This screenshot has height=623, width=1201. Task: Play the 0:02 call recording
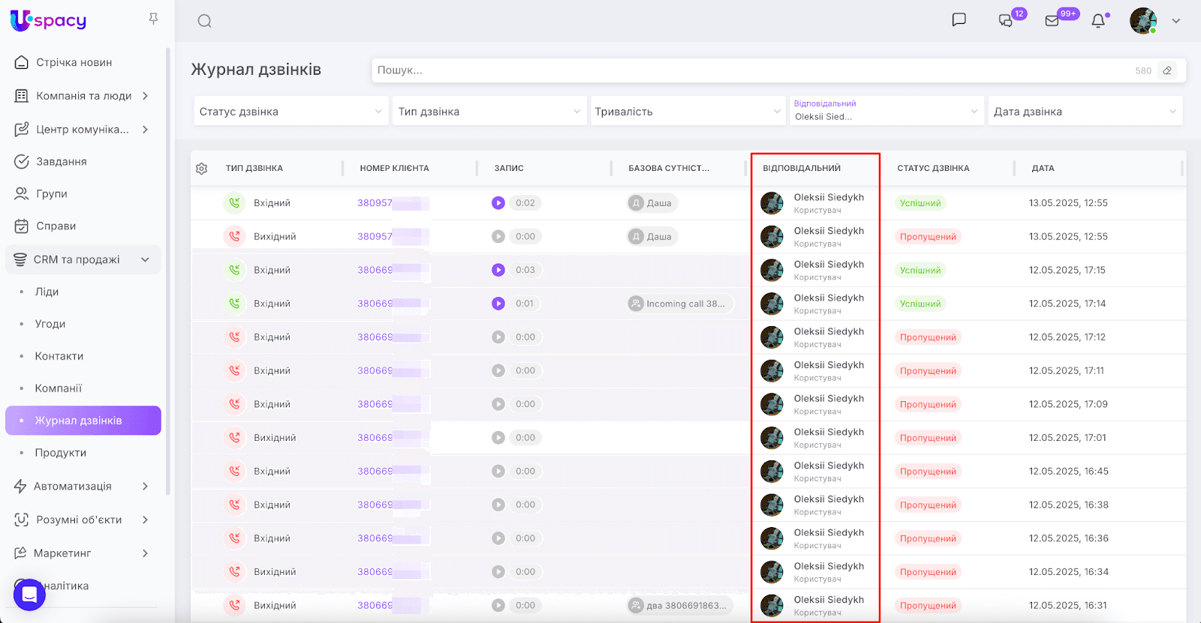point(498,203)
